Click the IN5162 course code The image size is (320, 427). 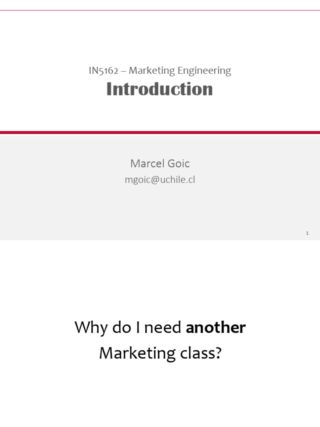(x=103, y=70)
